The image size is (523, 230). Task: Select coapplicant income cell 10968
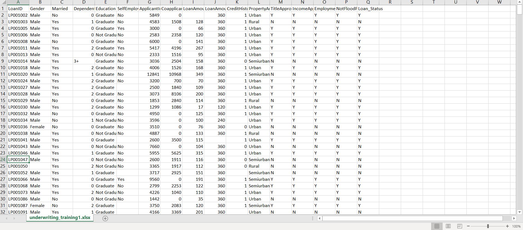[171, 74]
